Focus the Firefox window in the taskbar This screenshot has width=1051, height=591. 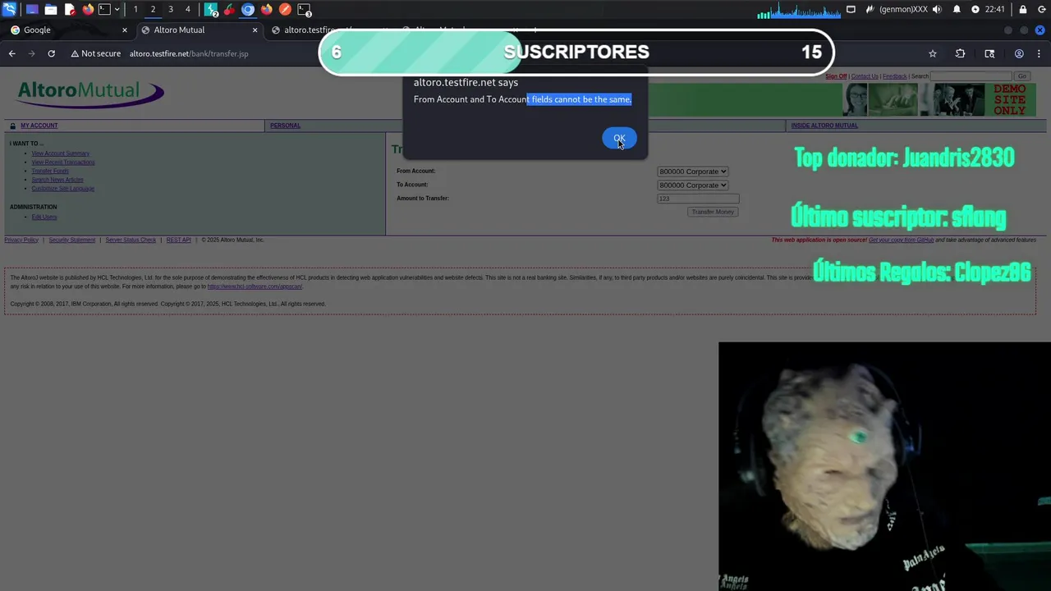tap(267, 10)
